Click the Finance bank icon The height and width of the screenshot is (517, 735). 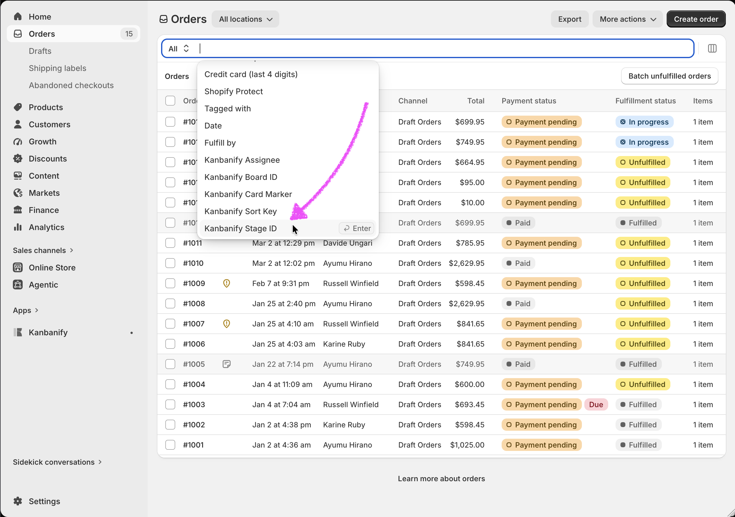(x=18, y=210)
